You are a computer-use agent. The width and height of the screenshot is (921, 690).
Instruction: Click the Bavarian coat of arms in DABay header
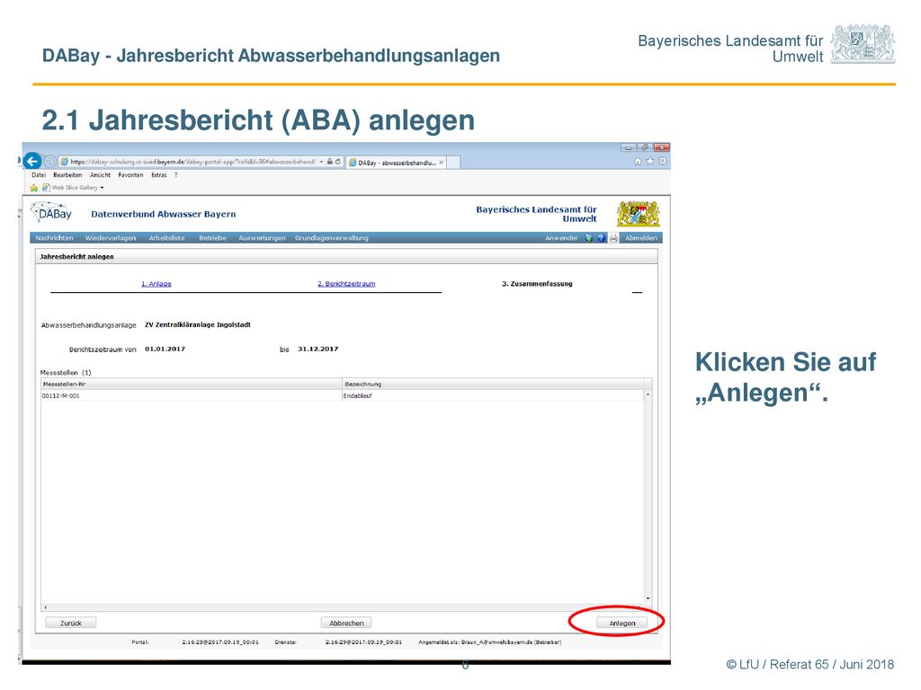point(638,214)
